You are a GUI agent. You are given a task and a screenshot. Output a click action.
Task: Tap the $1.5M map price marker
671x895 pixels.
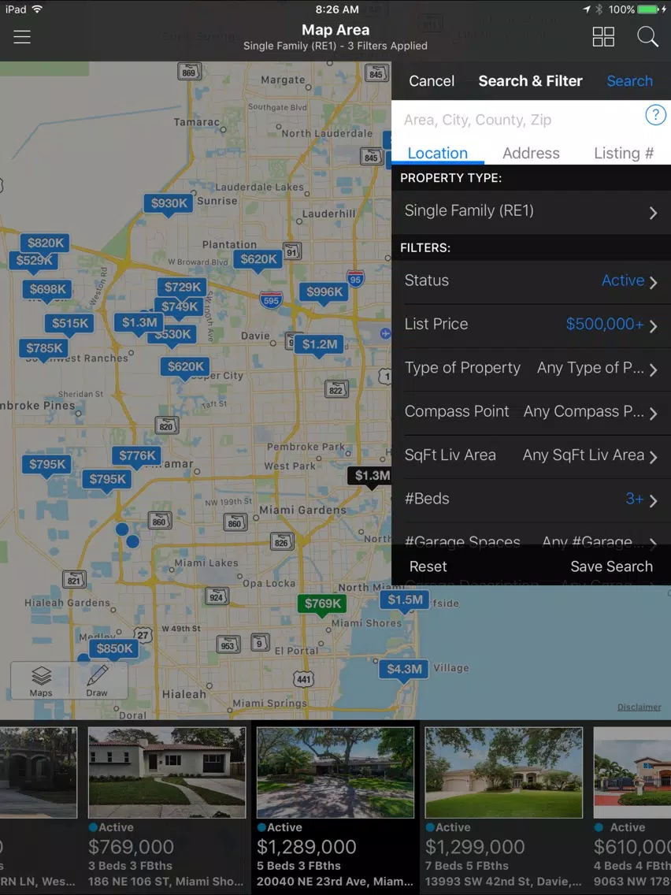405,600
